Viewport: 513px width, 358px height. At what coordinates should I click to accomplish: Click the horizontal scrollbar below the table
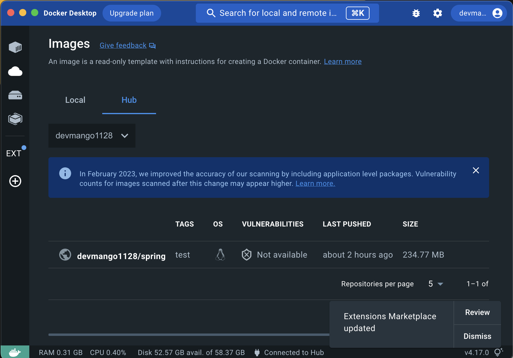[189, 335]
